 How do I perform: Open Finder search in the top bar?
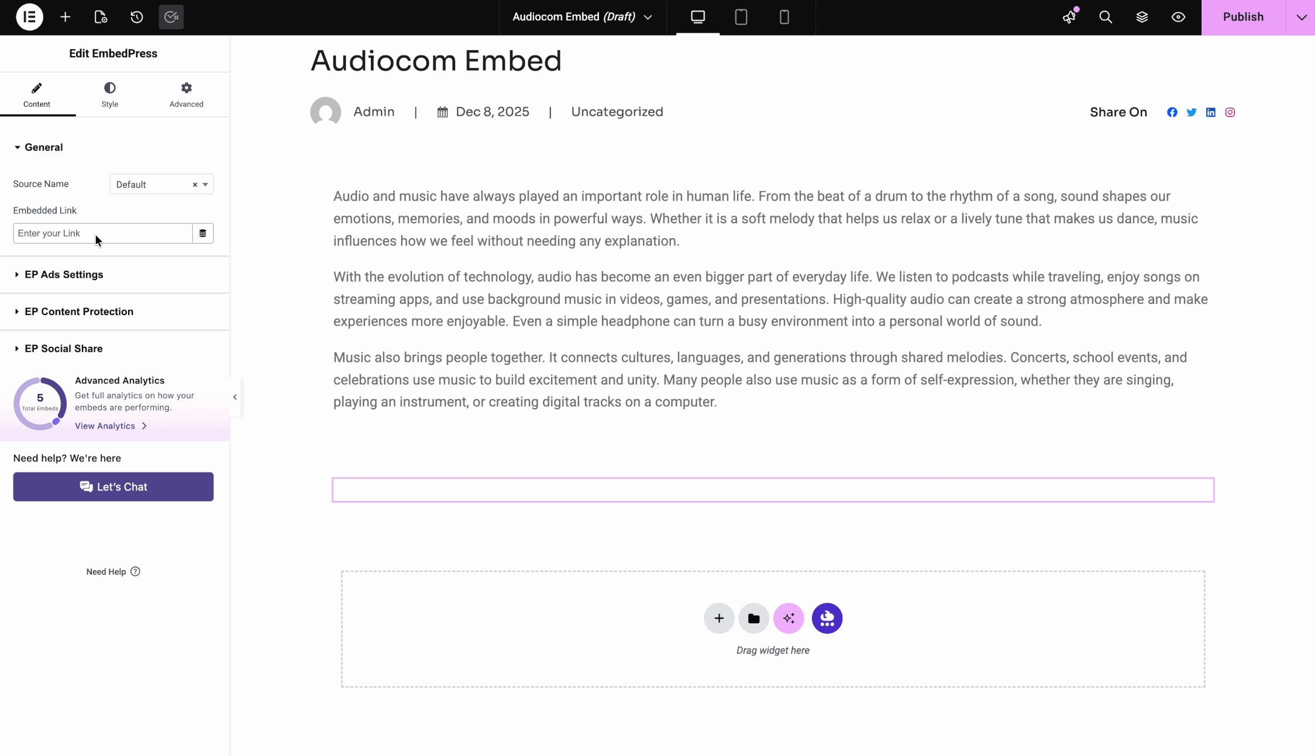tap(1106, 17)
